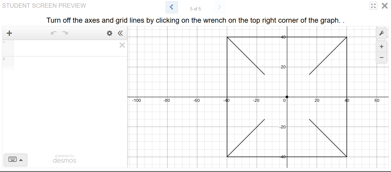Click into expression line 2 input

[x=66, y=63]
